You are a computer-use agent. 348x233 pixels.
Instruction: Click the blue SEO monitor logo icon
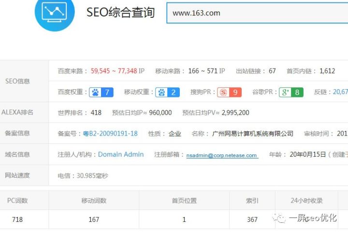point(55,13)
